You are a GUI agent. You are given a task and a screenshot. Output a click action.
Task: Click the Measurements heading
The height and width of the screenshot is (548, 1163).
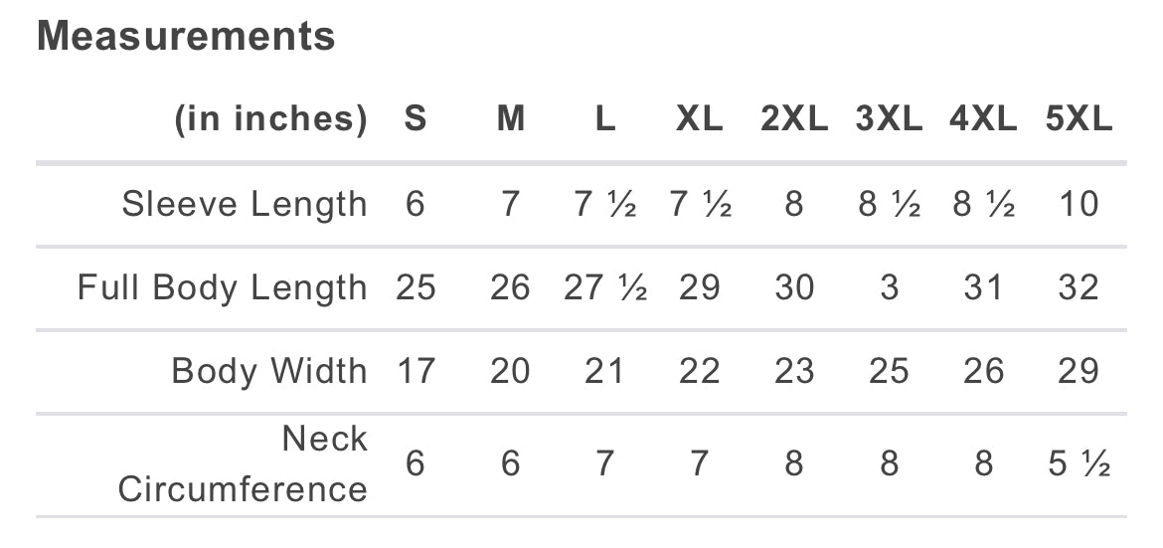tap(186, 37)
